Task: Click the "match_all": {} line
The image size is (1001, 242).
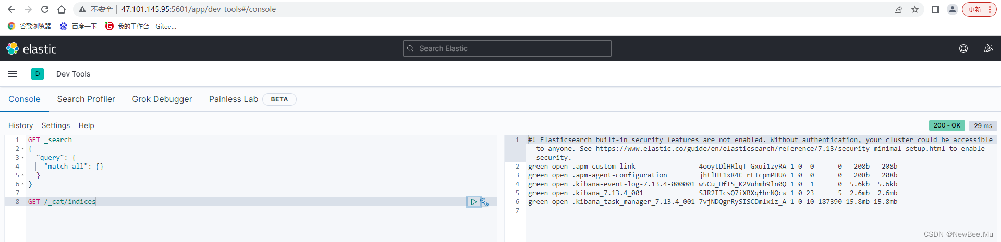Action: click(x=74, y=167)
